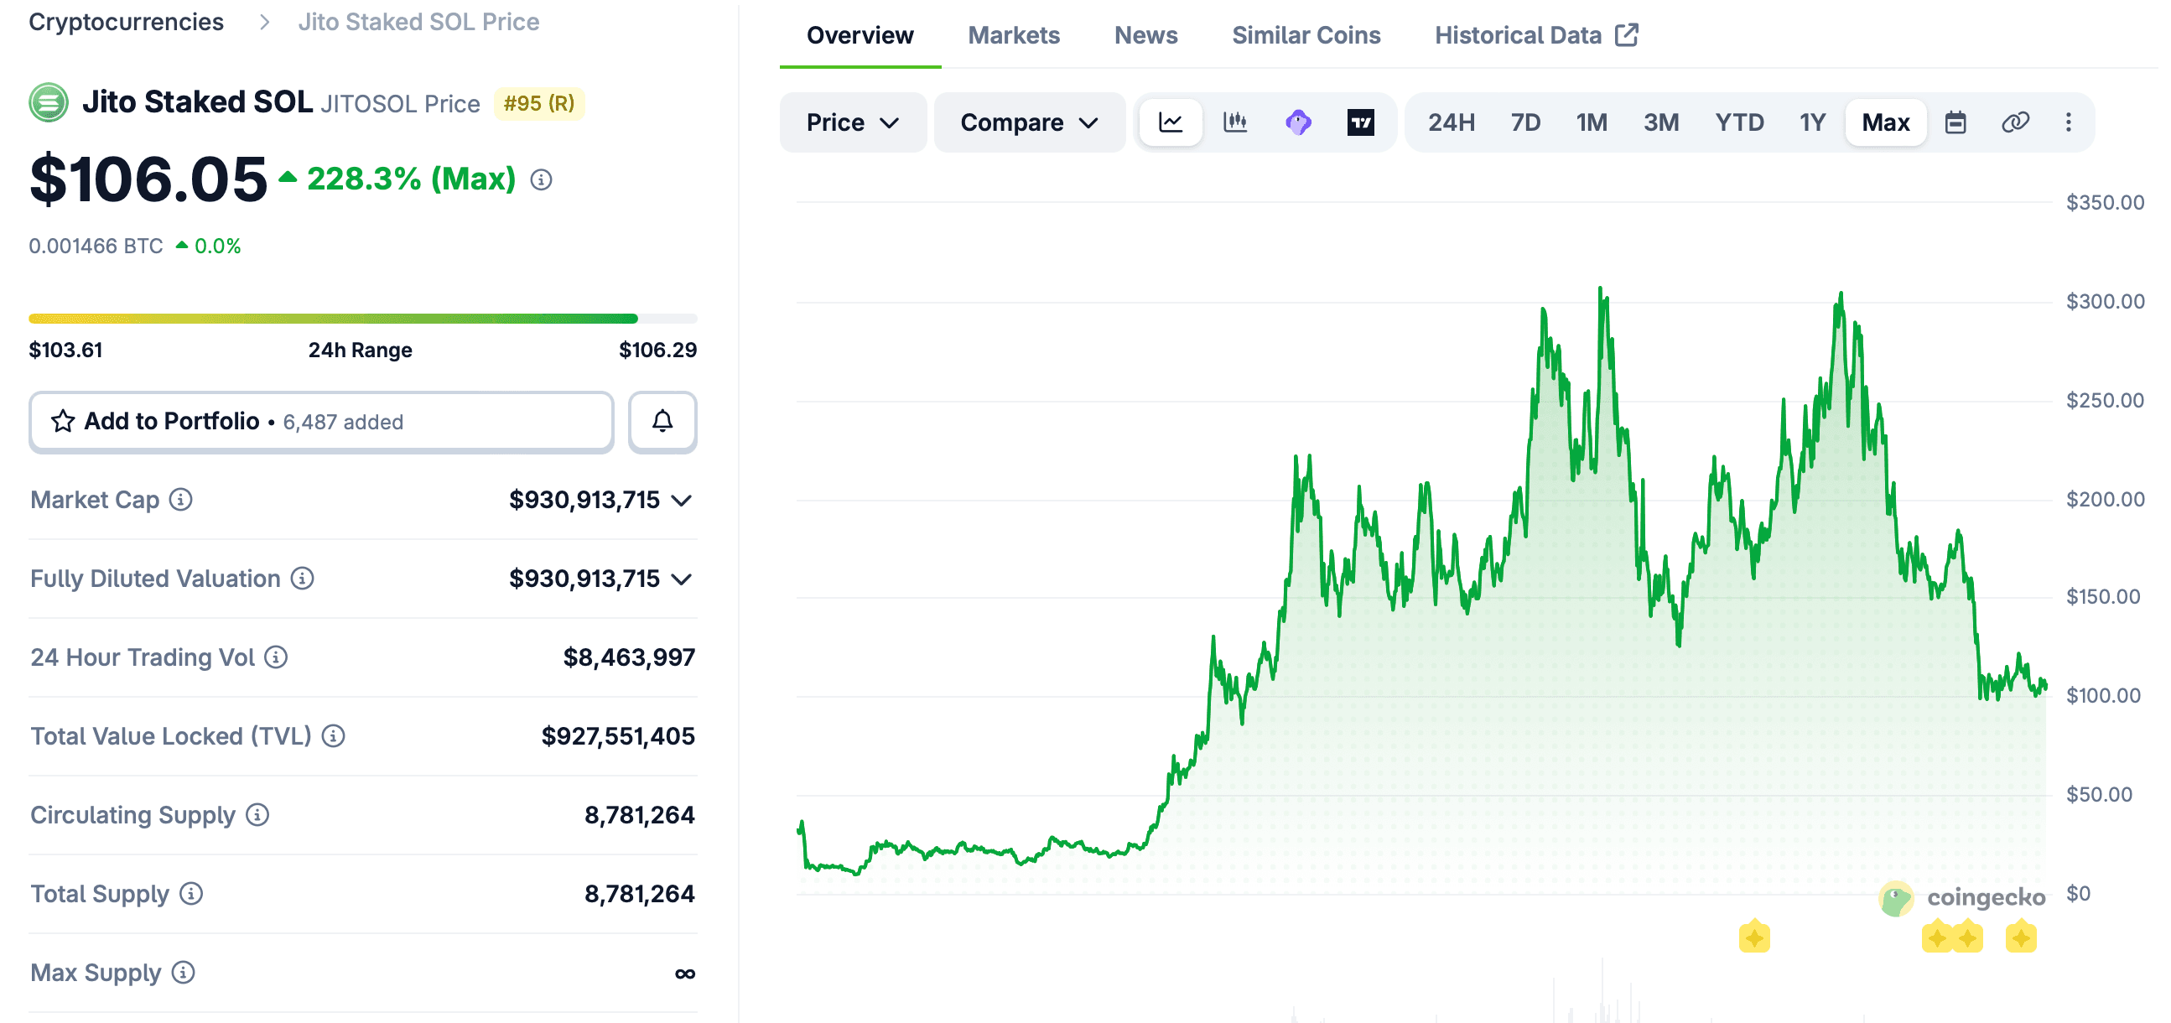Screen dimensions: 2171x1023
Task: Open three-dot chart options menu
Action: coord(2067,122)
